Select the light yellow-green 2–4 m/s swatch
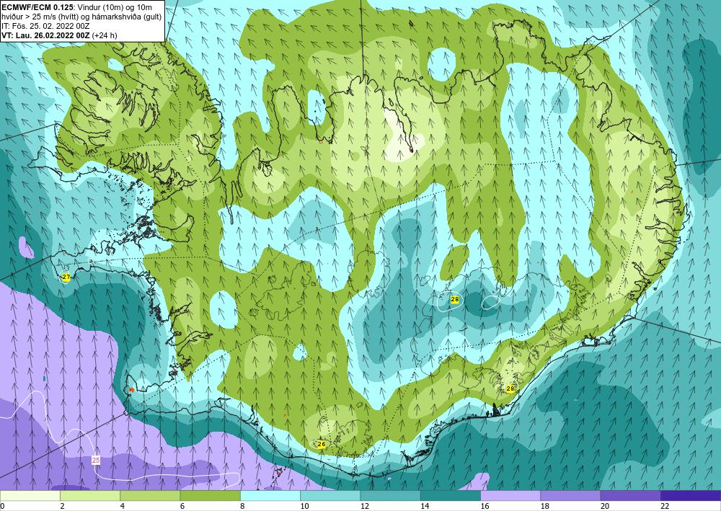This screenshot has height=511, width=721. (90, 496)
